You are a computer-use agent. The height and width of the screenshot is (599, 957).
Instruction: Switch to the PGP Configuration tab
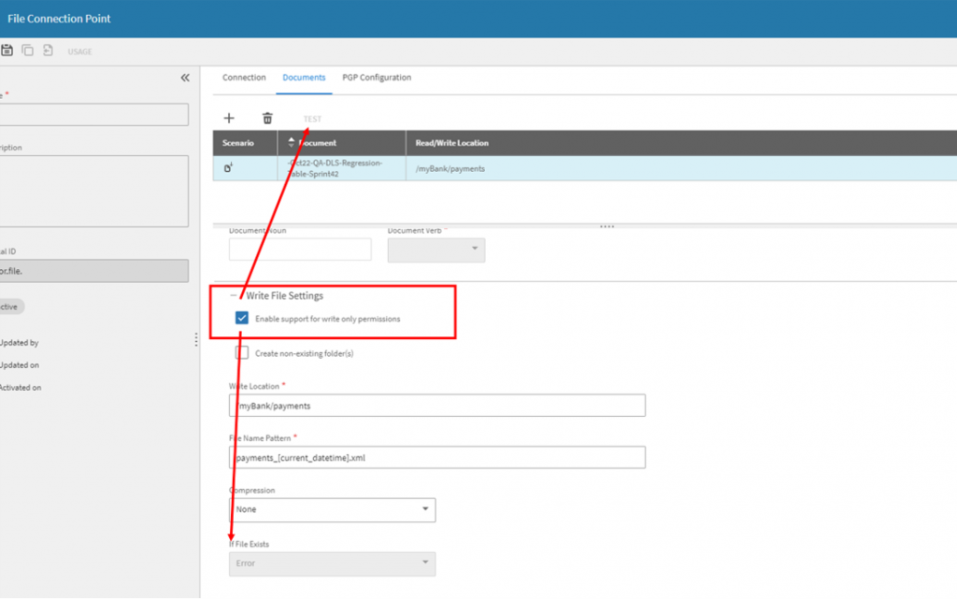click(377, 78)
